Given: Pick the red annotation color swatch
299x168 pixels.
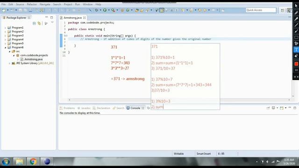Looking at the screenshot, I should [296, 64].
